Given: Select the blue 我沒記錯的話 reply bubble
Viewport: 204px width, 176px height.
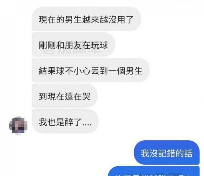Looking at the screenshot, I should [167, 153].
